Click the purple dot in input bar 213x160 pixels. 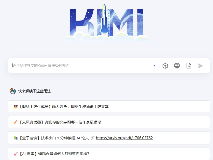154,66
